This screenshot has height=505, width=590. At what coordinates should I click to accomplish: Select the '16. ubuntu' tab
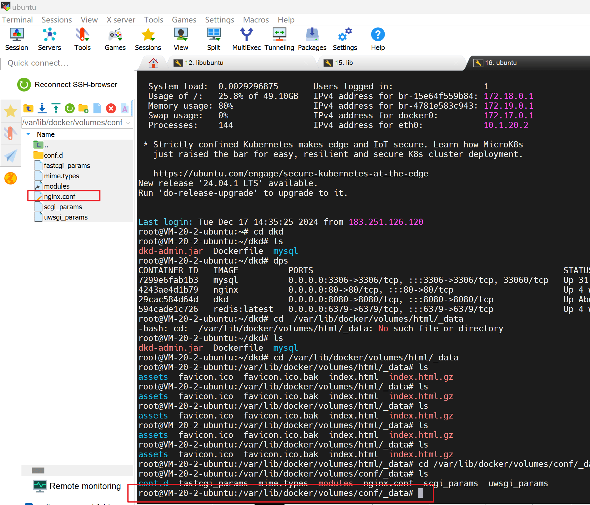pyautogui.click(x=528, y=63)
